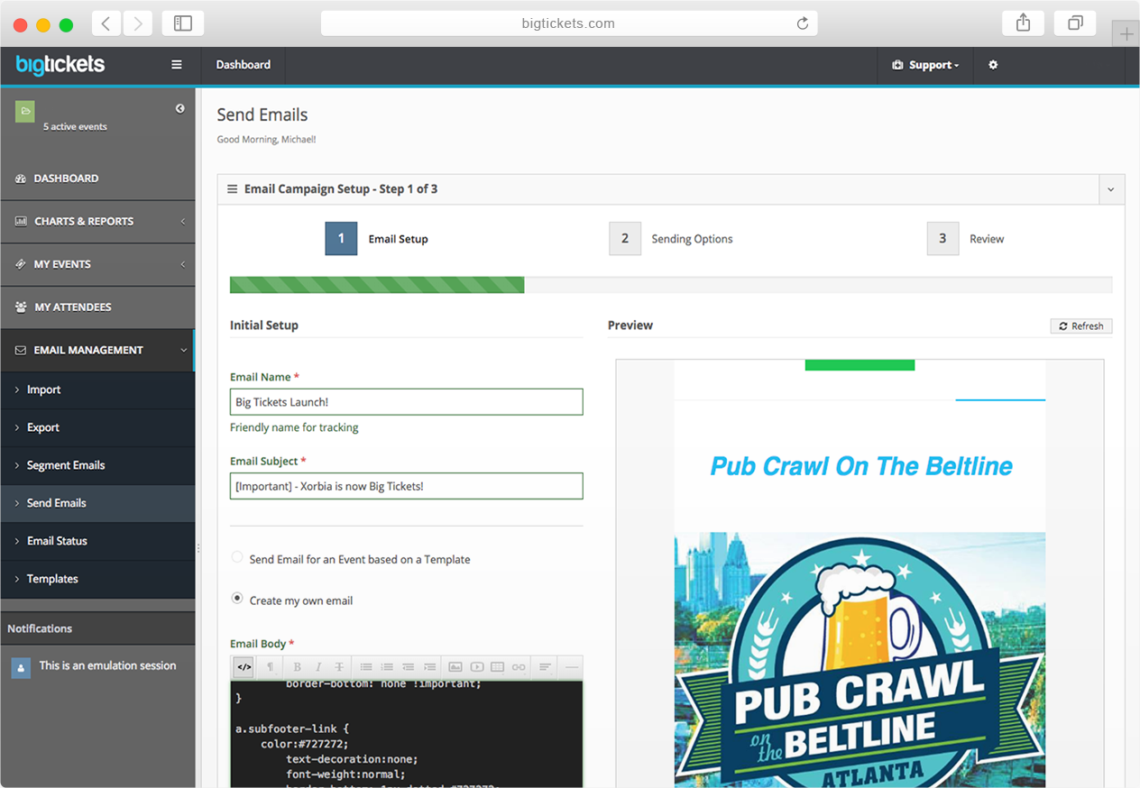The height and width of the screenshot is (788, 1140).
Task: Click the Email Subject input field
Action: pyautogui.click(x=406, y=486)
